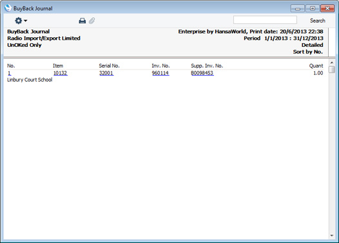
Task: Open BuyBack record number 1 link
Action: pyautogui.click(x=9, y=73)
